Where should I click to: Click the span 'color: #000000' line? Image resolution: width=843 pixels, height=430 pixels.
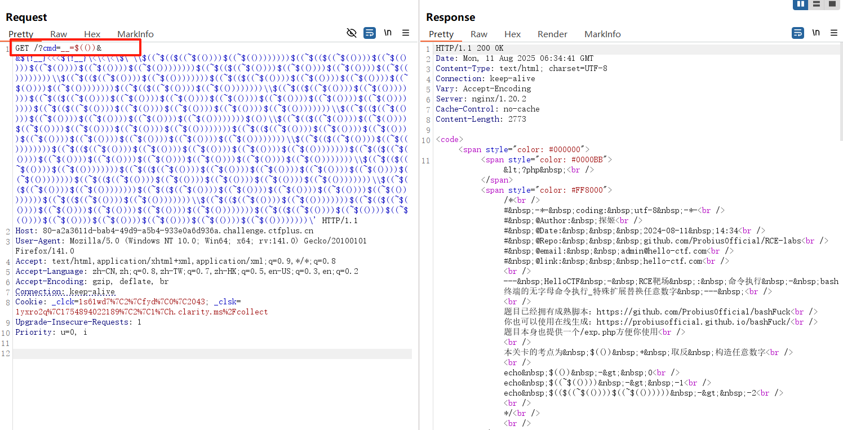523,150
